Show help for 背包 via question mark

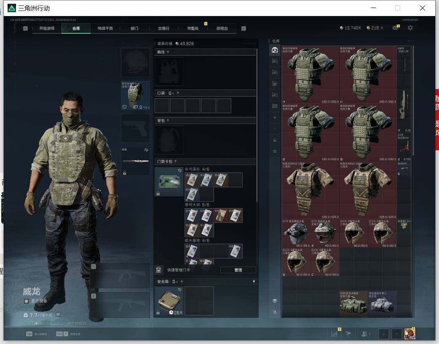[168, 121]
